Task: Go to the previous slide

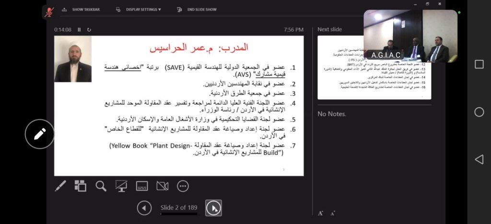Action: 144,208
